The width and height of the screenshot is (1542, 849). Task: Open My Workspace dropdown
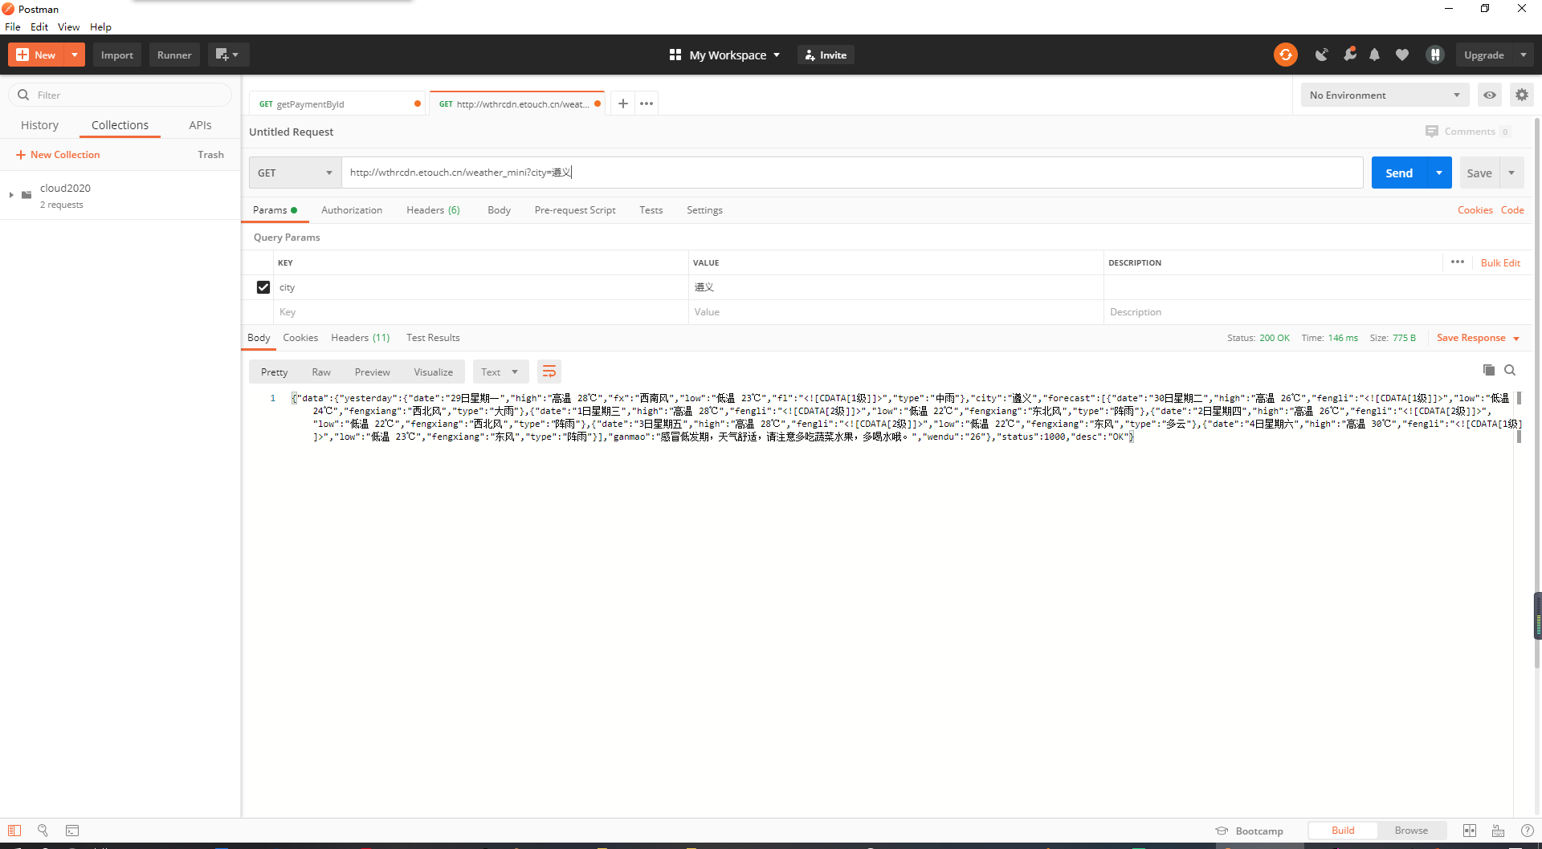point(725,55)
